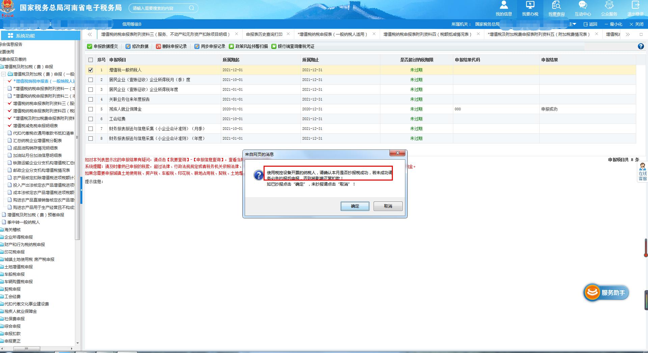Check the 残疾人就业保障金 row checkbox
Viewport: 648px width, 353px height.
point(90,109)
